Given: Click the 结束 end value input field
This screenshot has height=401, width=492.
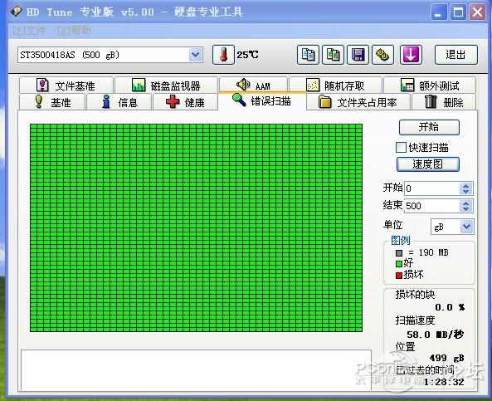Looking at the screenshot, I should 432,206.
